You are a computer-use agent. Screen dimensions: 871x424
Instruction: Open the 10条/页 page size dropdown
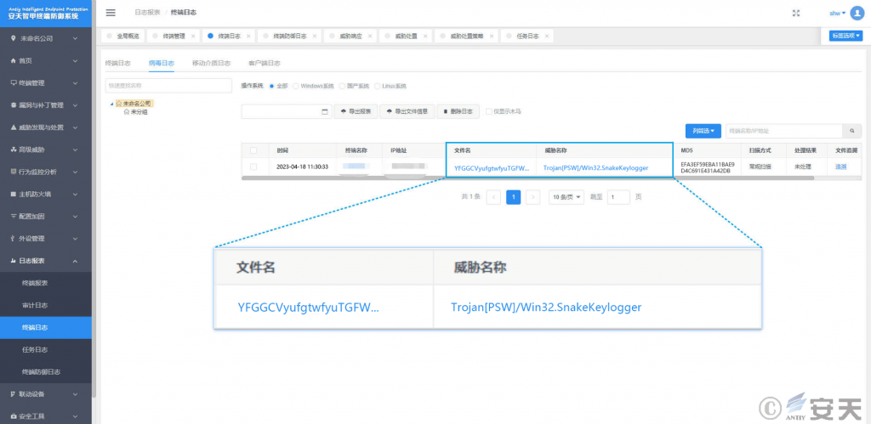coord(566,197)
